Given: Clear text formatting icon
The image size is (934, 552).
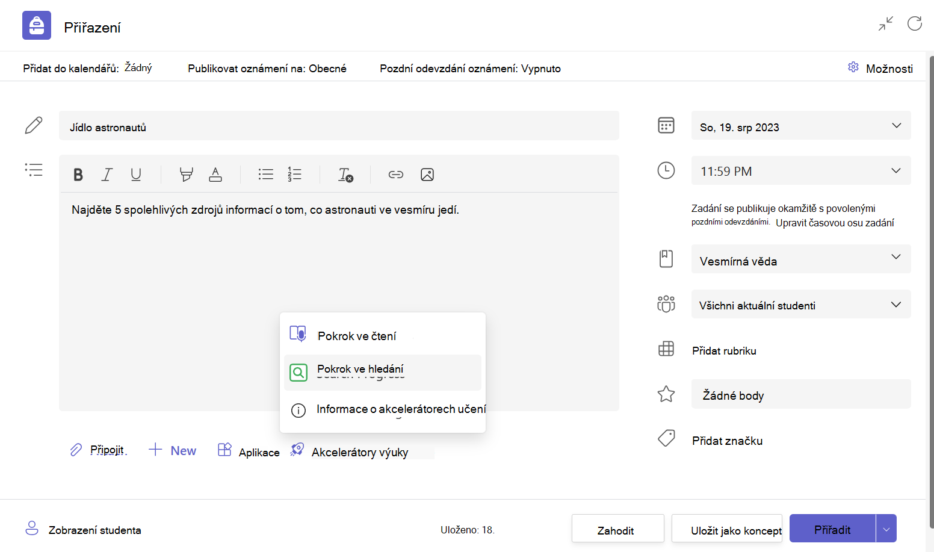Looking at the screenshot, I should coord(345,175).
